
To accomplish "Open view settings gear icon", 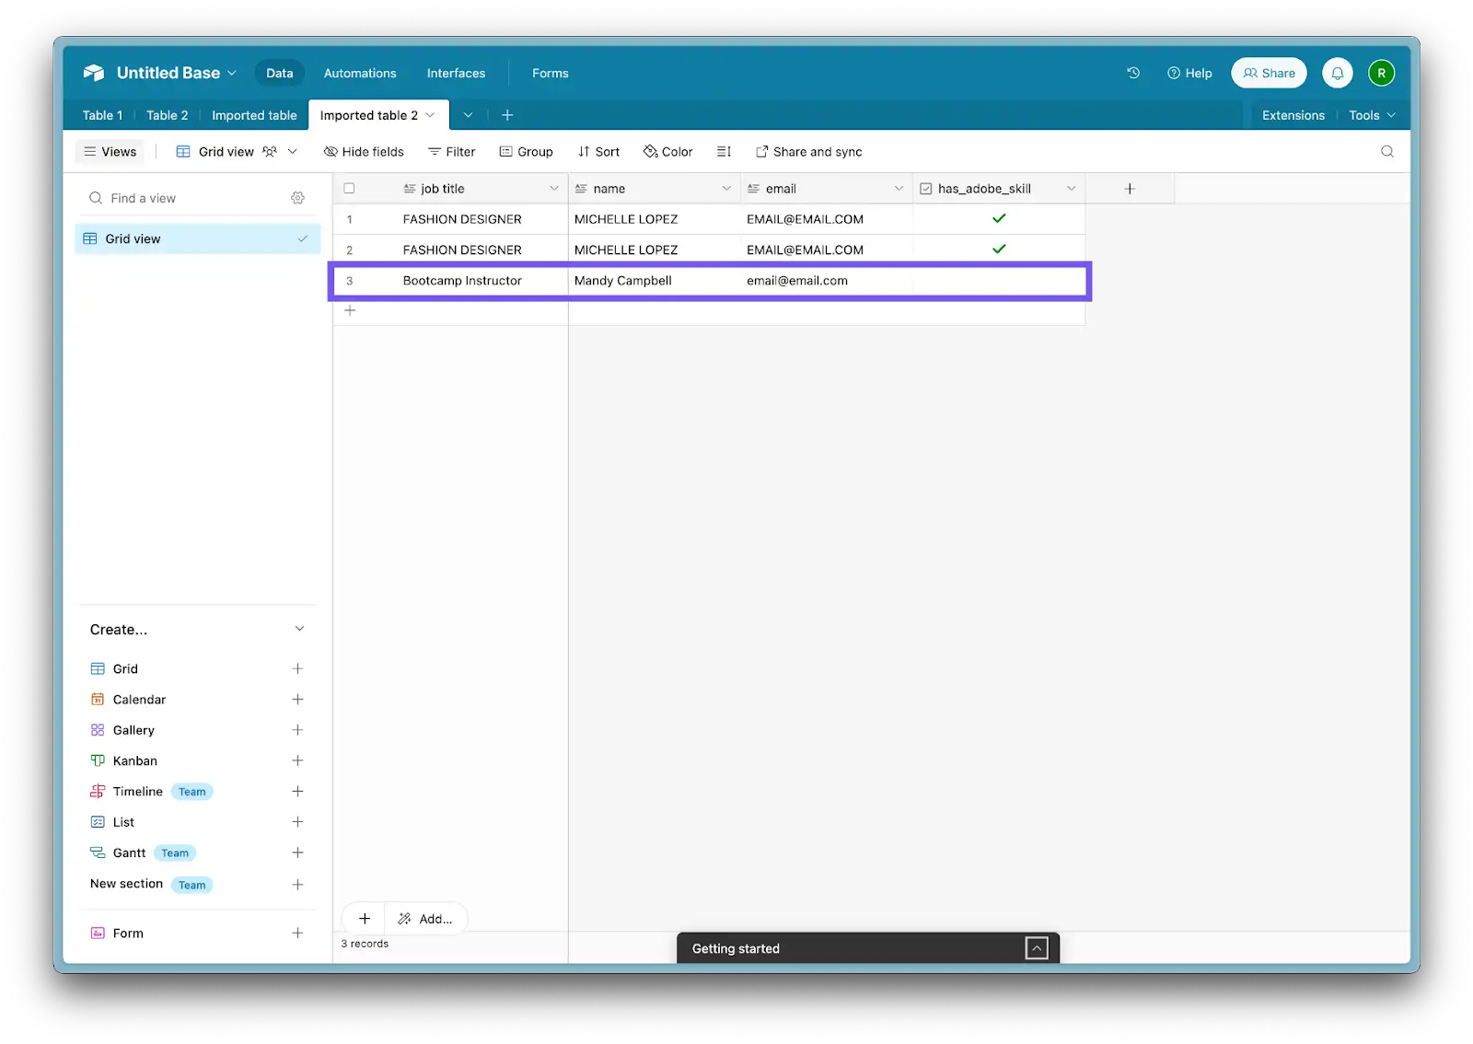I will [x=297, y=198].
